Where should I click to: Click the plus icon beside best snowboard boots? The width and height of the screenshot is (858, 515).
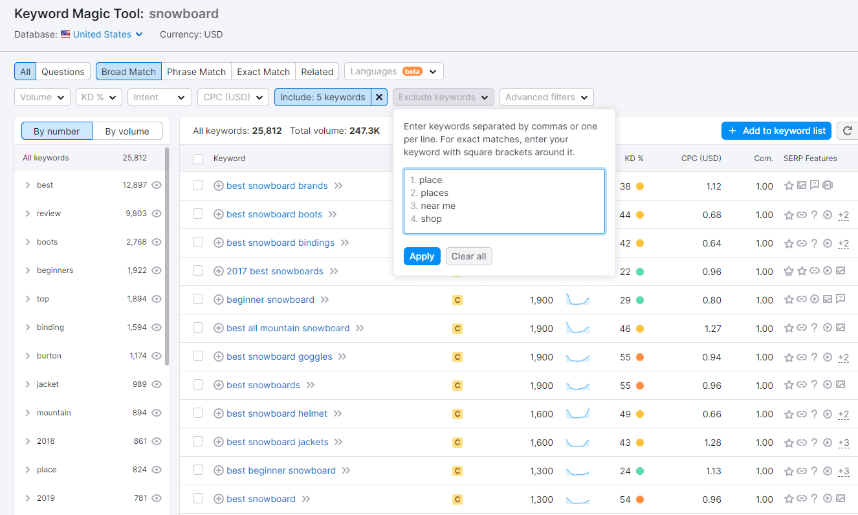pyautogui.click(x=218, y=214)
